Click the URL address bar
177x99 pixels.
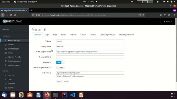[x=88, y=15]
